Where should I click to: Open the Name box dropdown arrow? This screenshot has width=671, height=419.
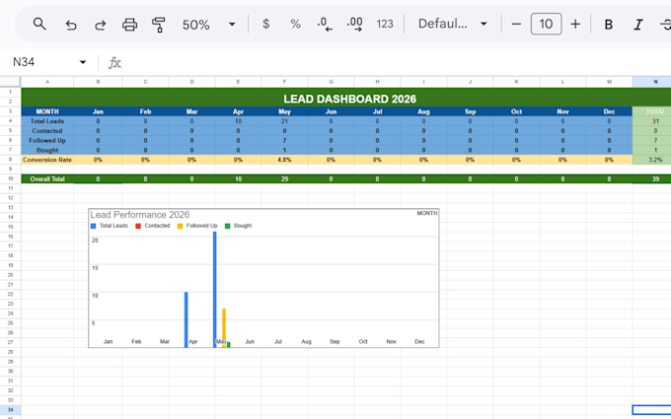pos(83,62)
